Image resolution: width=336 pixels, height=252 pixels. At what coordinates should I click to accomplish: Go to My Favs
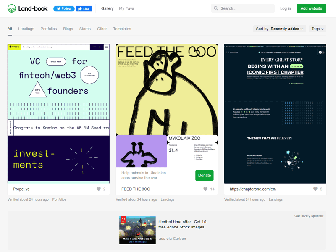point(126,8)
